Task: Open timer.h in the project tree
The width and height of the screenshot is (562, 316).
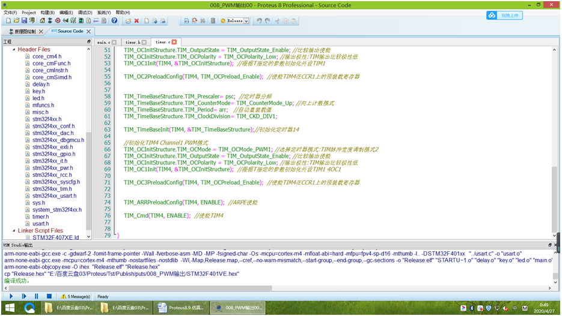Action: [x=40, y=216]
